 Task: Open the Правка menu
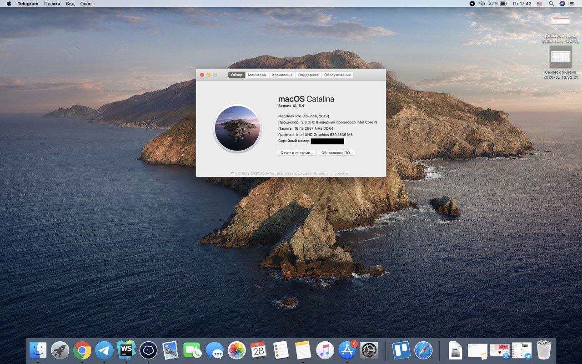(x=52, y=4)
